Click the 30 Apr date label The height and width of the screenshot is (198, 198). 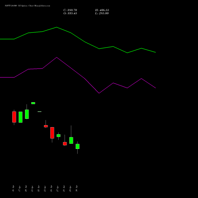[x=76, y=188]
